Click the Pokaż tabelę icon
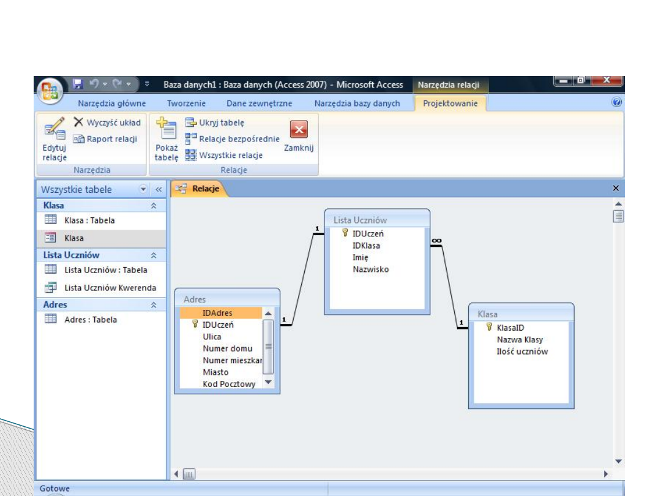Image resolution: width=661 pixels, height=496 pixels. (166, 130)
